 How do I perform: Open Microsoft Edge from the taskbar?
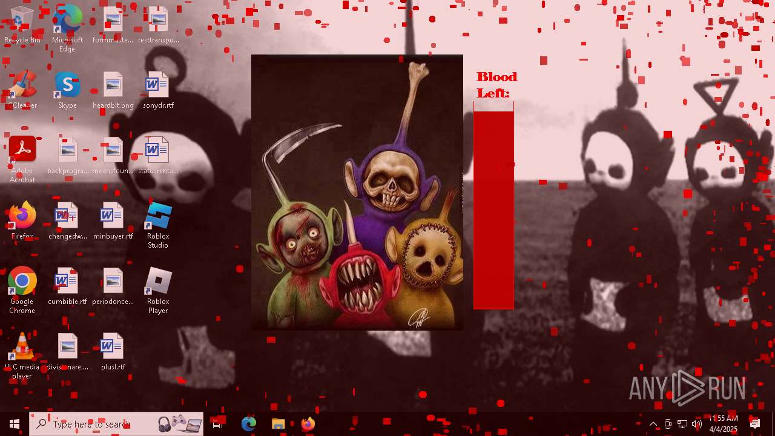[x=249, y=424]
